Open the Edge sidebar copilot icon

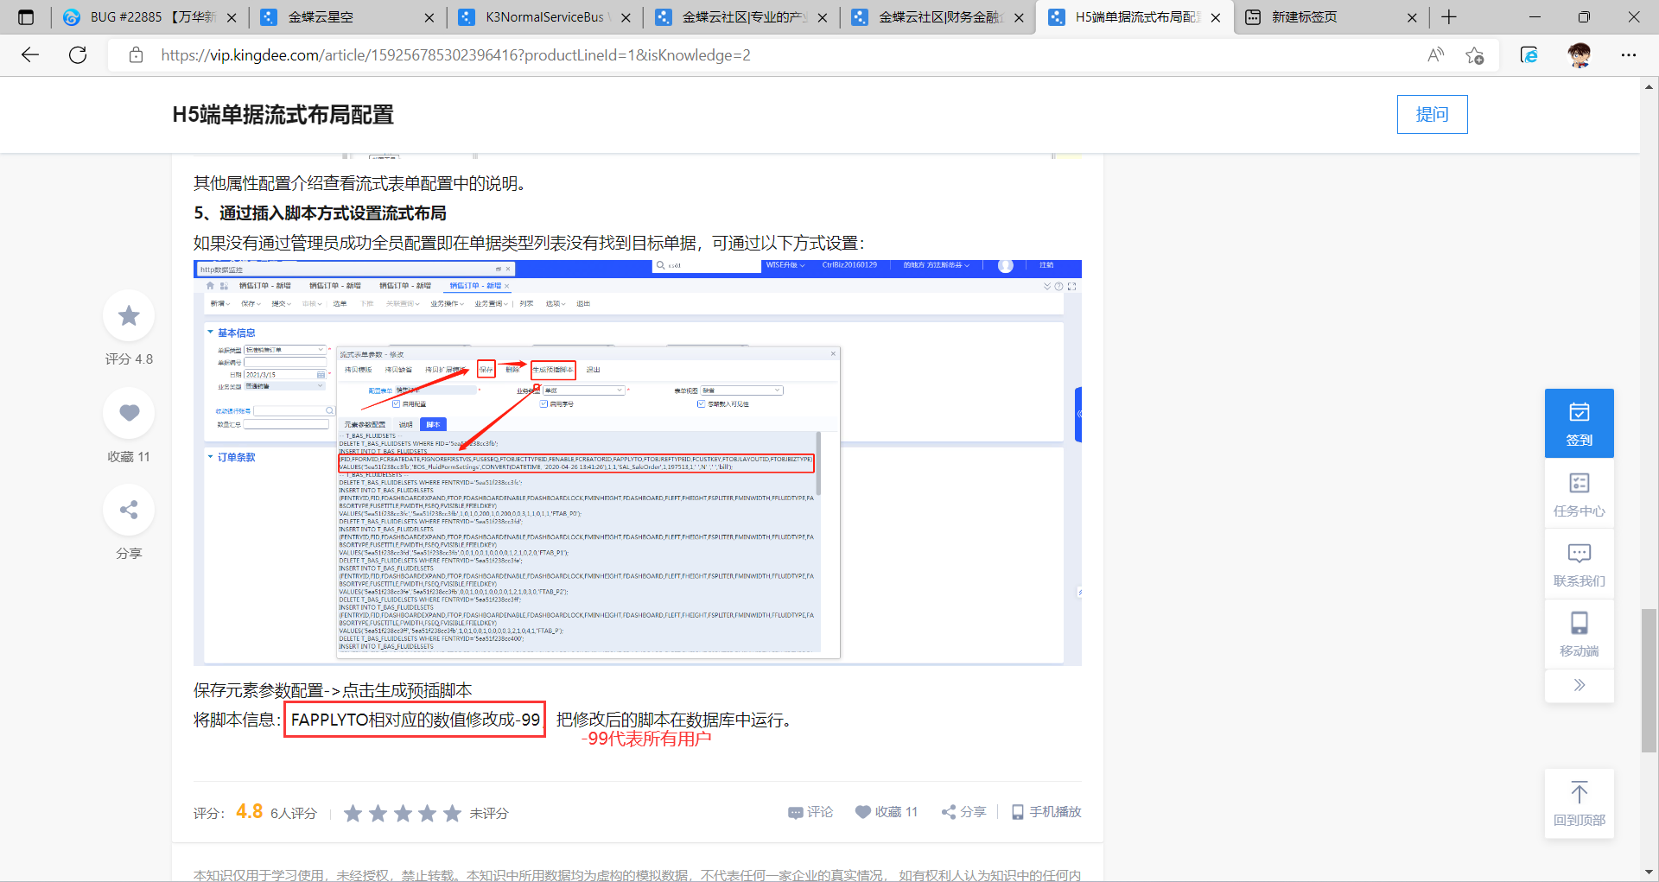tap(1529, 55)
